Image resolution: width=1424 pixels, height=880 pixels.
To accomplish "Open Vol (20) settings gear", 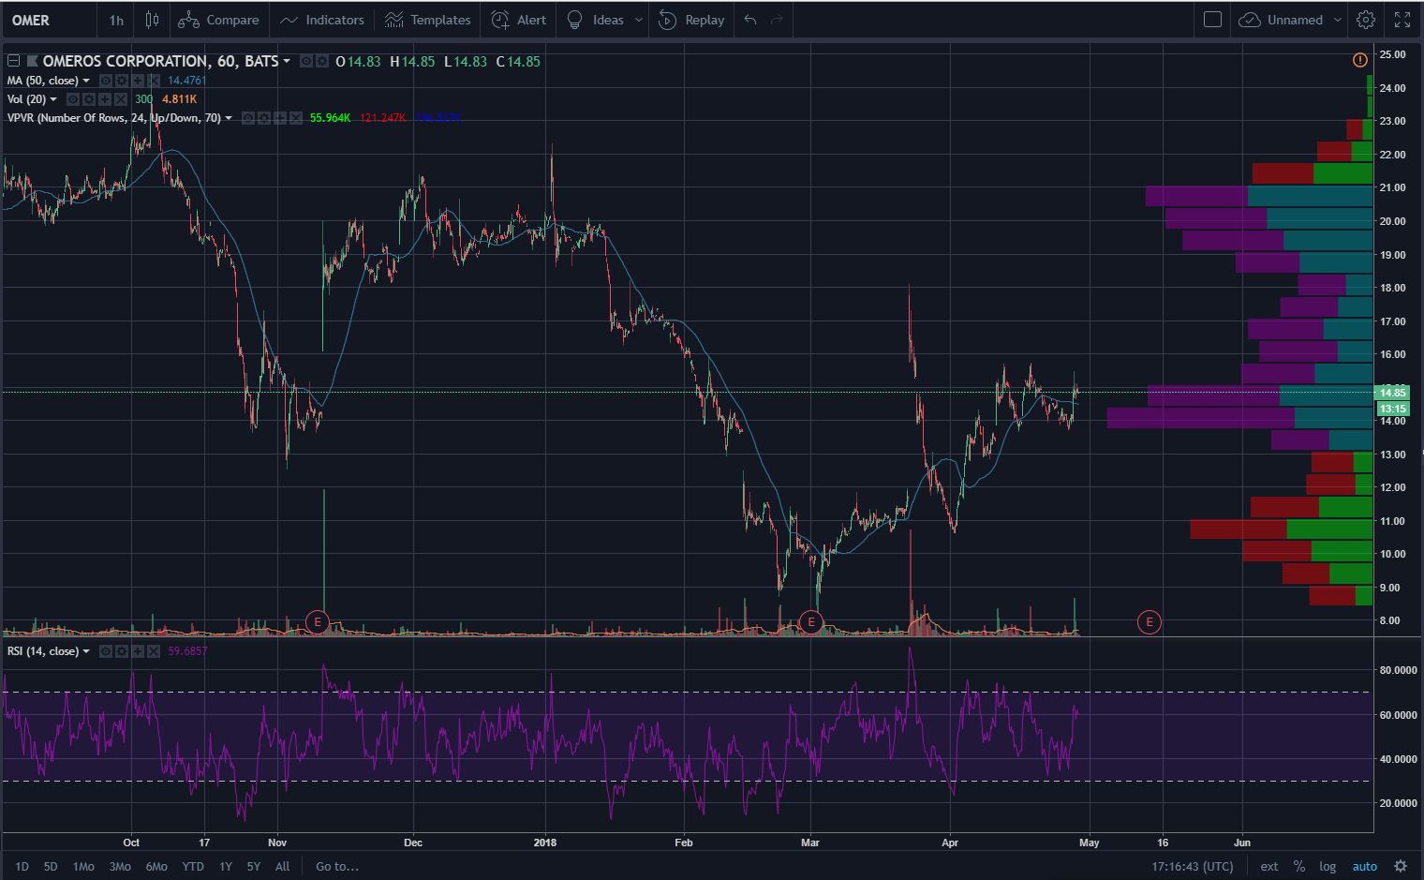I will tap(89, 99).
